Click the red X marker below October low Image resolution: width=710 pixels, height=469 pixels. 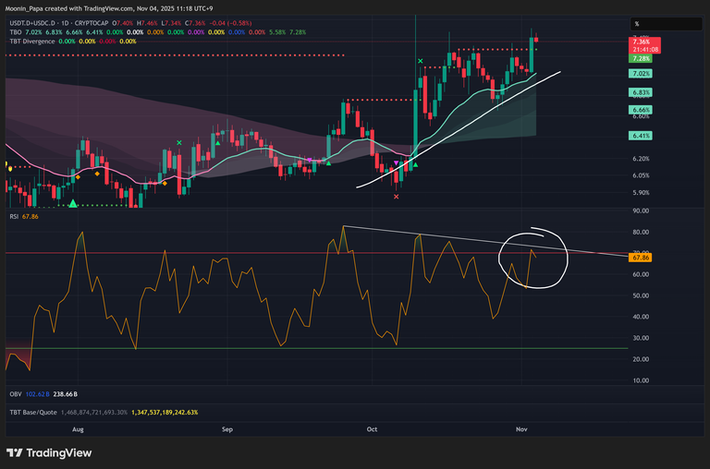click(x=397, y=197)
